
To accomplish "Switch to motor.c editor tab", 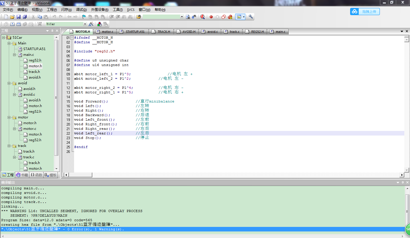I will [104, 32].
